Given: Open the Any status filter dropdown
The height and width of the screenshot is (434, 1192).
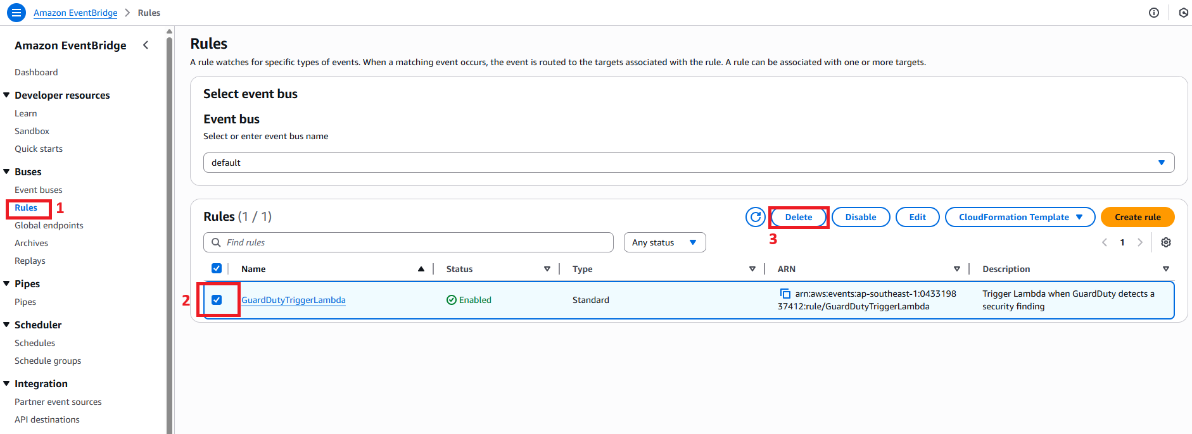Looking at the screenshot, I should [x=664, y=242].
